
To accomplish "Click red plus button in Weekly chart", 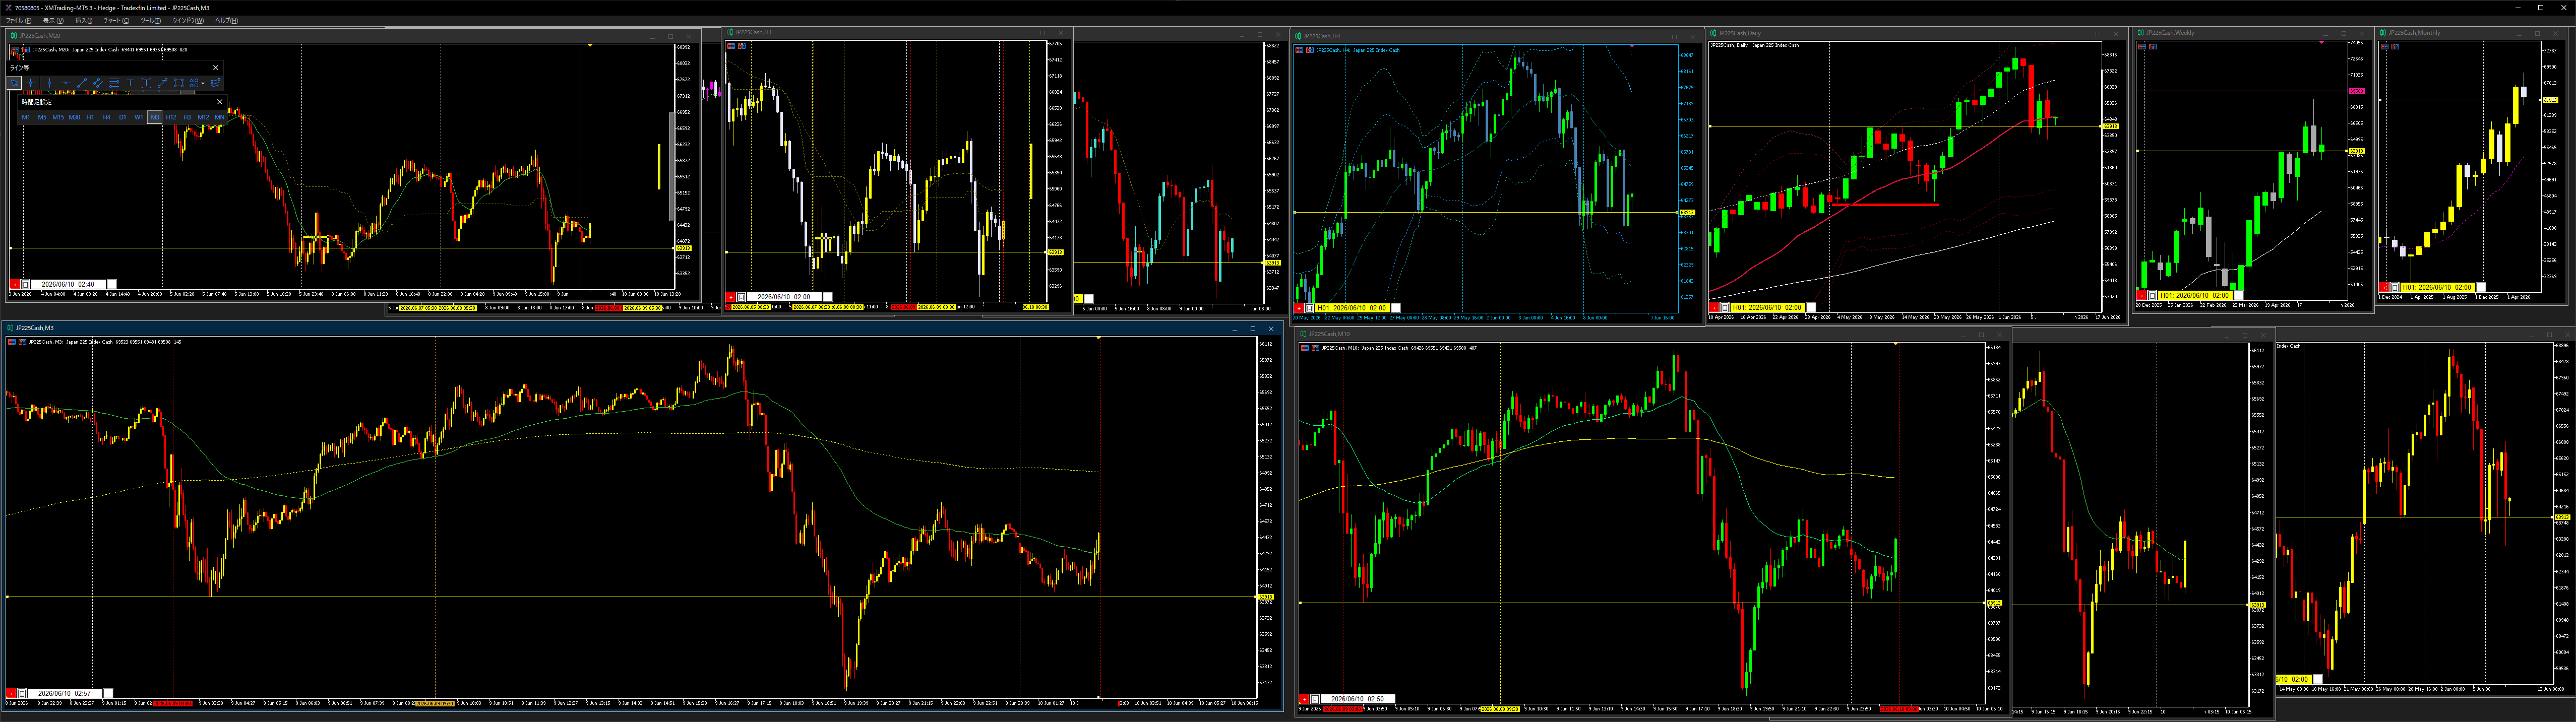I will [2141, 295].
